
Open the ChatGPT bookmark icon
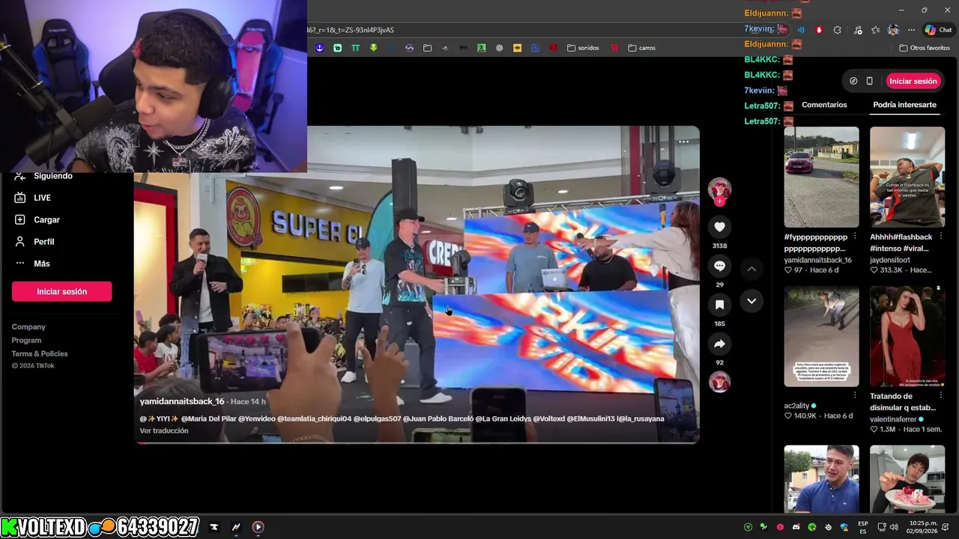pyautogui.click(x=499, y=48)
